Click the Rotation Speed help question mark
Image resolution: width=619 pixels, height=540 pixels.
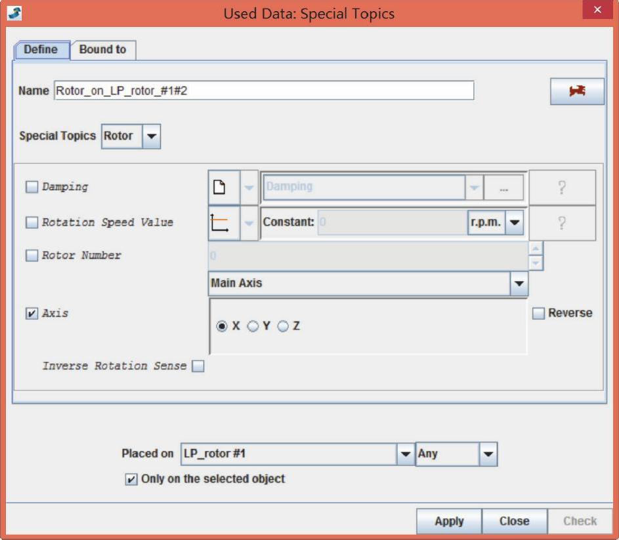[x=562, y=223]
